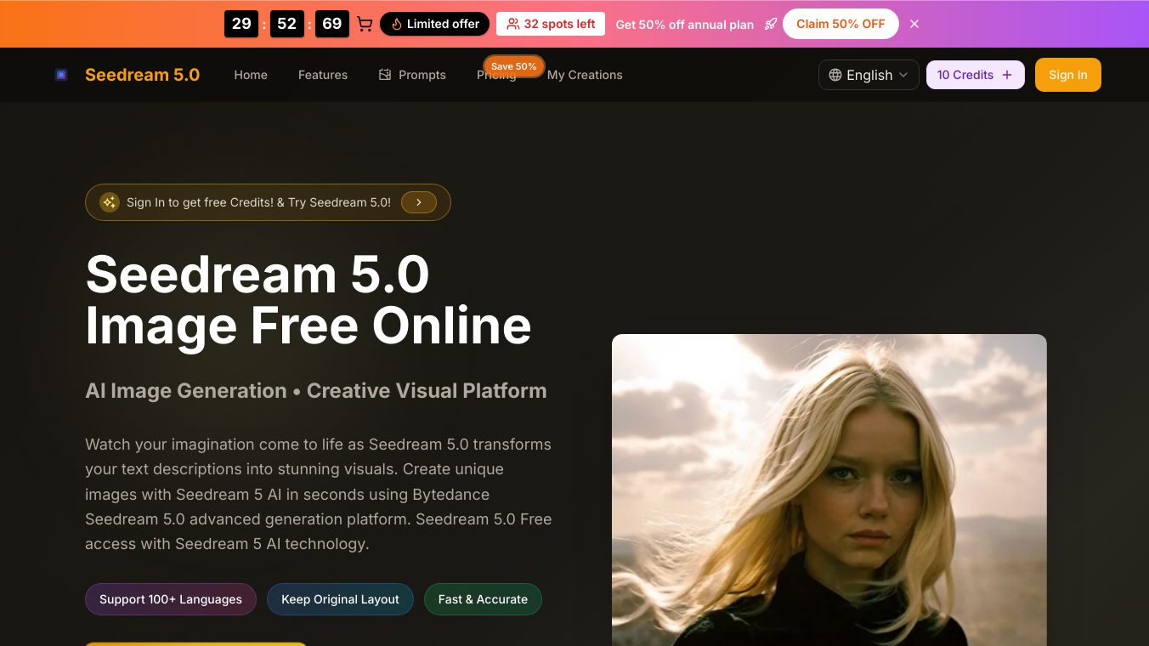Click the Seedream logo square icon
1149x646 pixels.
tap(61, 75)
